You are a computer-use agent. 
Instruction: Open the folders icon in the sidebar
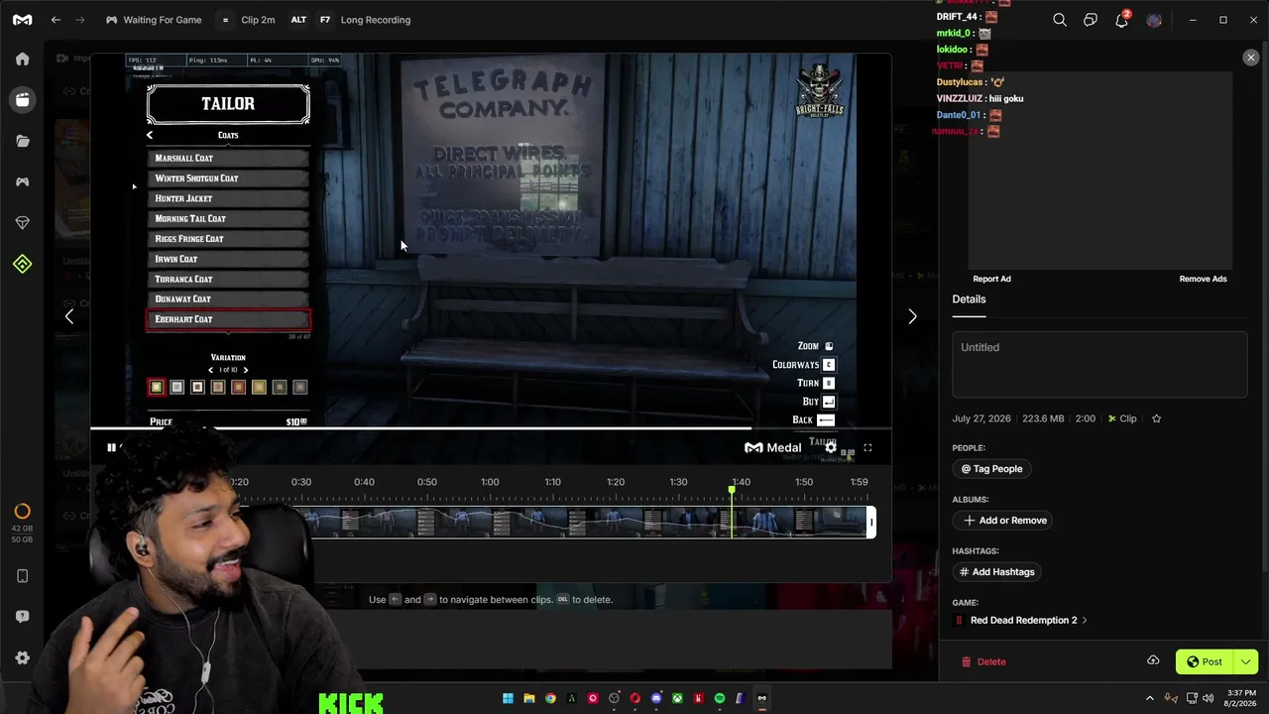point(23,141)
